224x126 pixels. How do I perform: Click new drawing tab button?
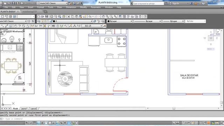pos(45,12)
